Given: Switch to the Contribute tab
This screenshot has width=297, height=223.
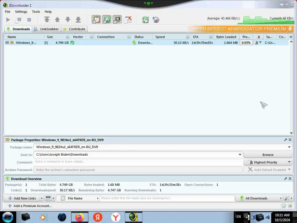Looking at the screenshot, I should [x=75, y=29].
